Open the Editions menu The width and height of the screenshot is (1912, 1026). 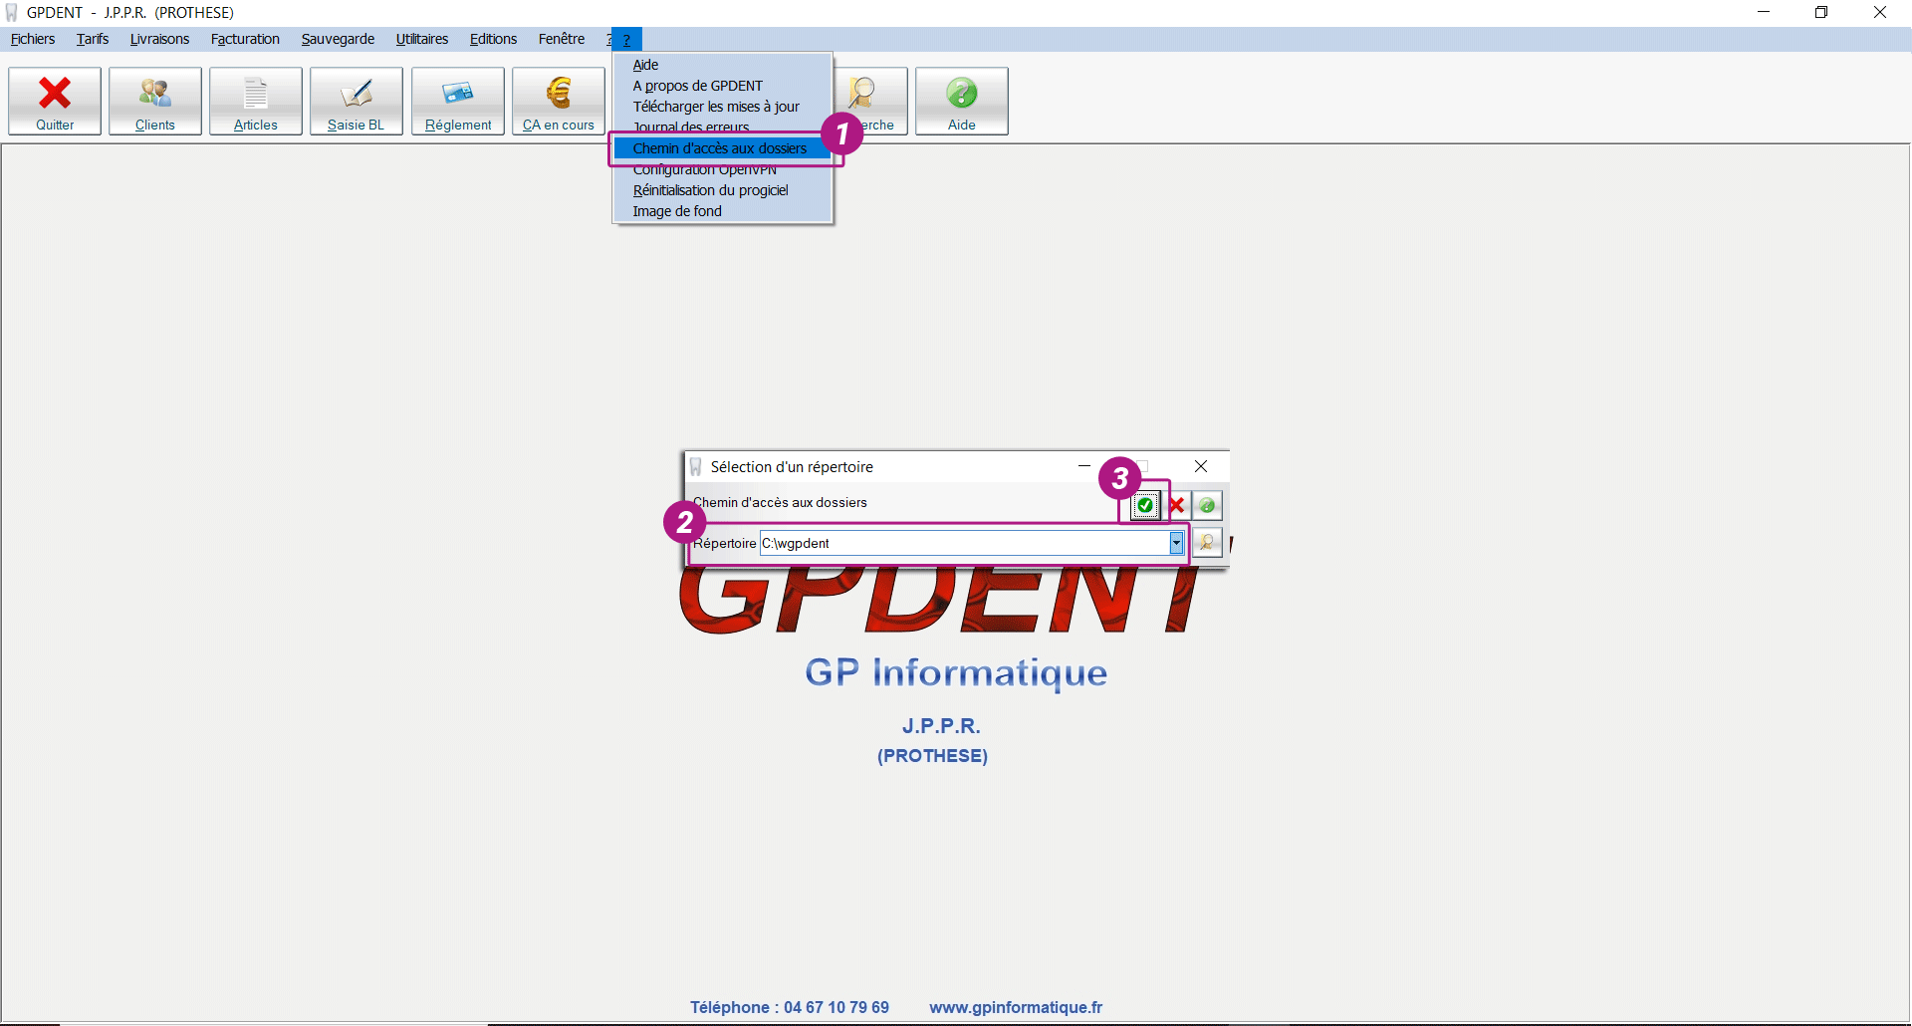click(x=493, y=39)
